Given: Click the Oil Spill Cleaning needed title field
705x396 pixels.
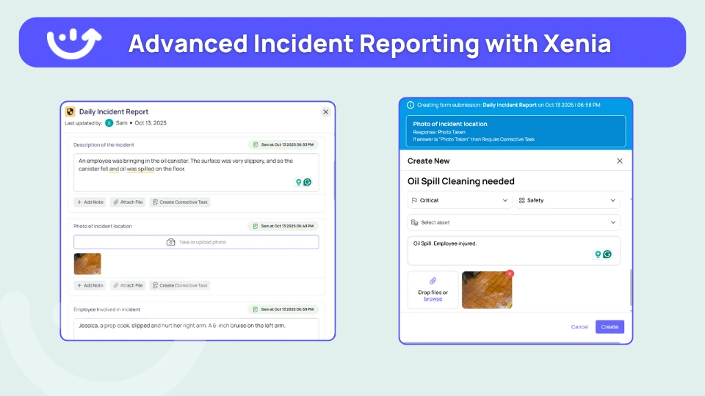Looking at the screenshot, I should point(516,181).
